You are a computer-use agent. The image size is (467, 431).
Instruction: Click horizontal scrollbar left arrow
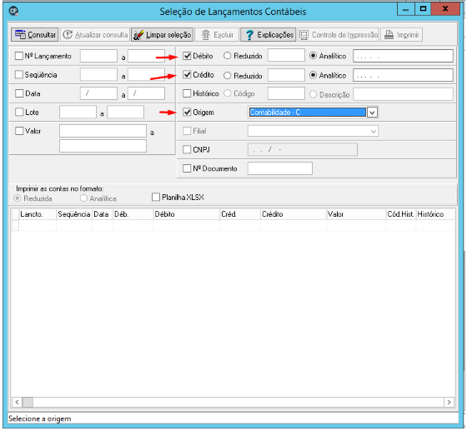[18, 403]
